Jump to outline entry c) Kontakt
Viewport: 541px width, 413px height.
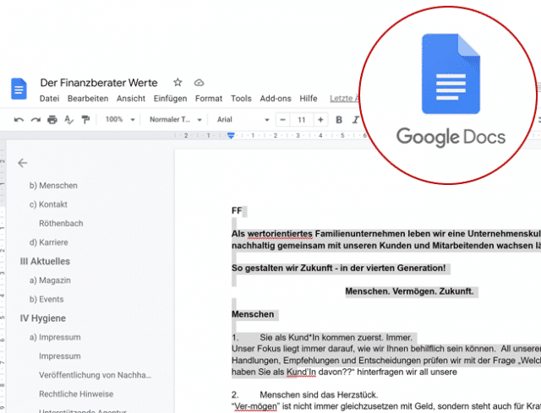tap(48, 204)
